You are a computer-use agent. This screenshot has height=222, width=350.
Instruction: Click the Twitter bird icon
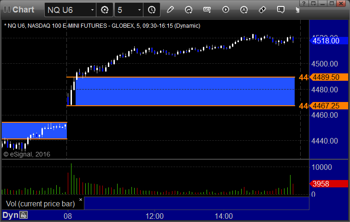click(297, 10)
